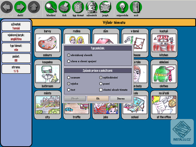Open the 'město / city' topic card
196x147 pixels.
click(x=48, y=105)
